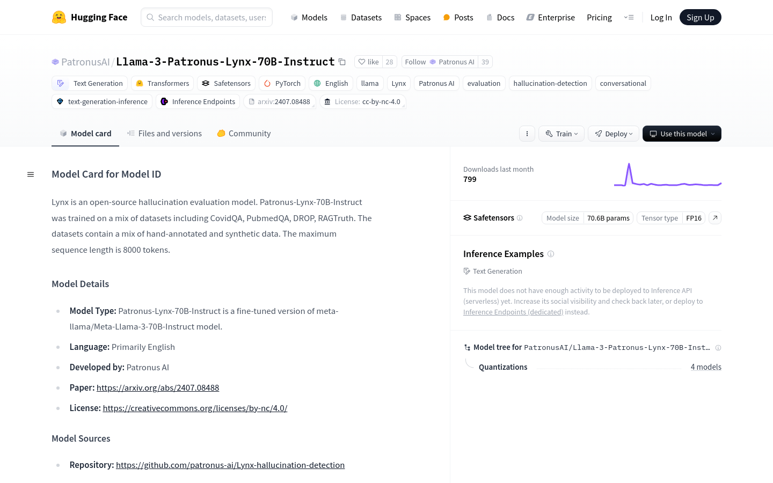Select the conversational tag
This screenshot has width=773, height=483.
click(623, 83)
